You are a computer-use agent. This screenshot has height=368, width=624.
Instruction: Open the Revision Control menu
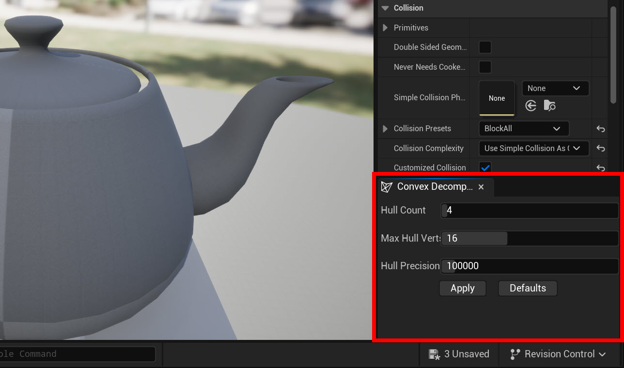pos(558,354)
